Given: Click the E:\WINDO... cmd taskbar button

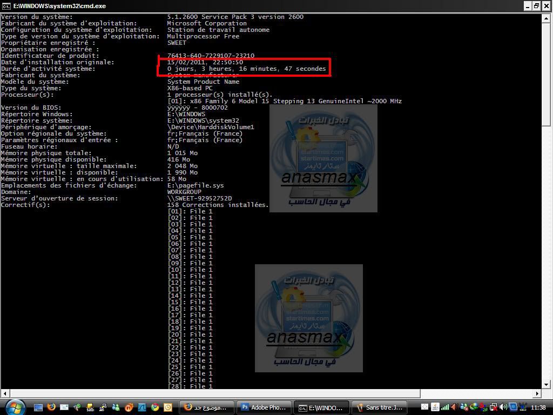Looking at the screenshot, I should pos(321,407).
